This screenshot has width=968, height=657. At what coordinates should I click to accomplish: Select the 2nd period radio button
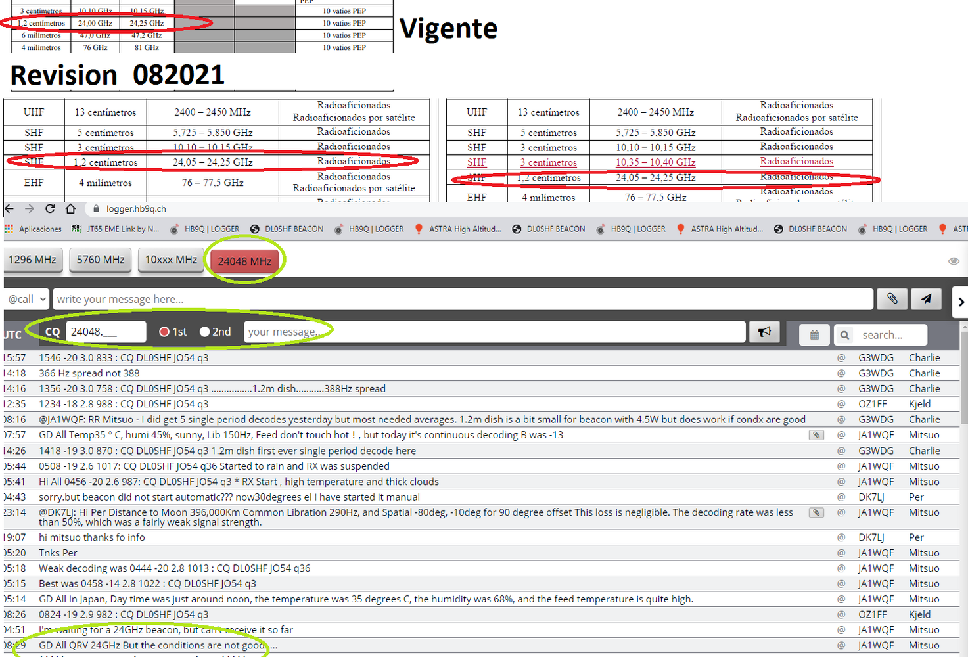point(205,332)
